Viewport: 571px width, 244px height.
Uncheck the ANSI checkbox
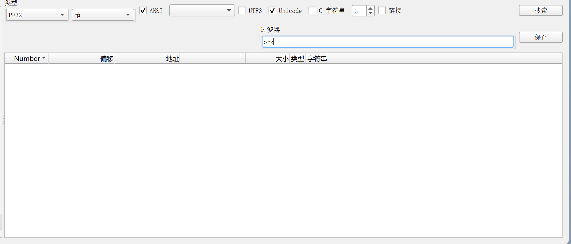143,11
